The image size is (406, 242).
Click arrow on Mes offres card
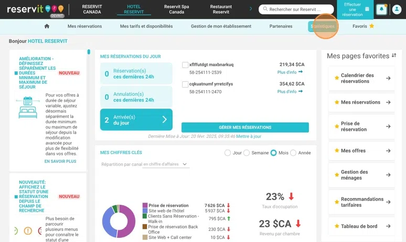(388, 151)
